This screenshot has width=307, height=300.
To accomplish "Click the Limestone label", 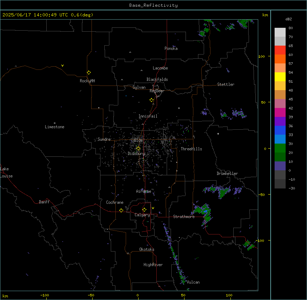I will pos(54,127).
